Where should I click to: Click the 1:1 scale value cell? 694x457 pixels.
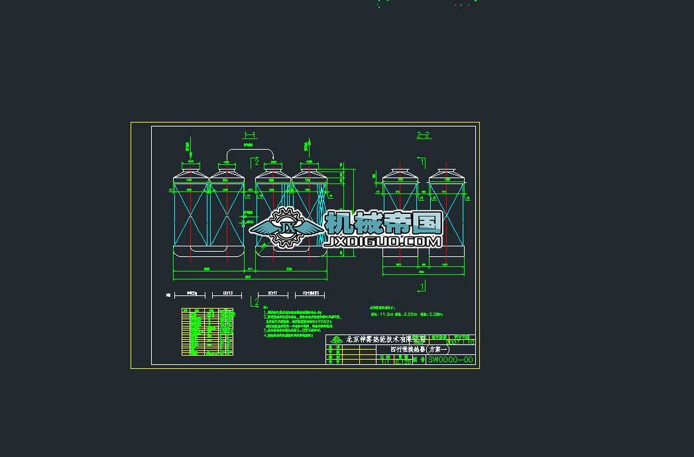tap(385, 362)
